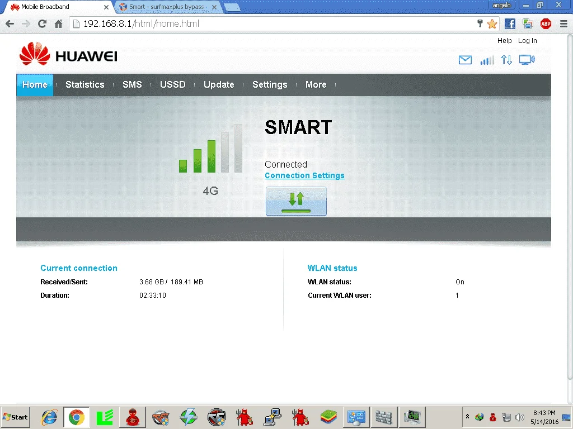The image size is (573, 429).
Task: Click the data transfer arrows status icon
Action: [506, 60]
